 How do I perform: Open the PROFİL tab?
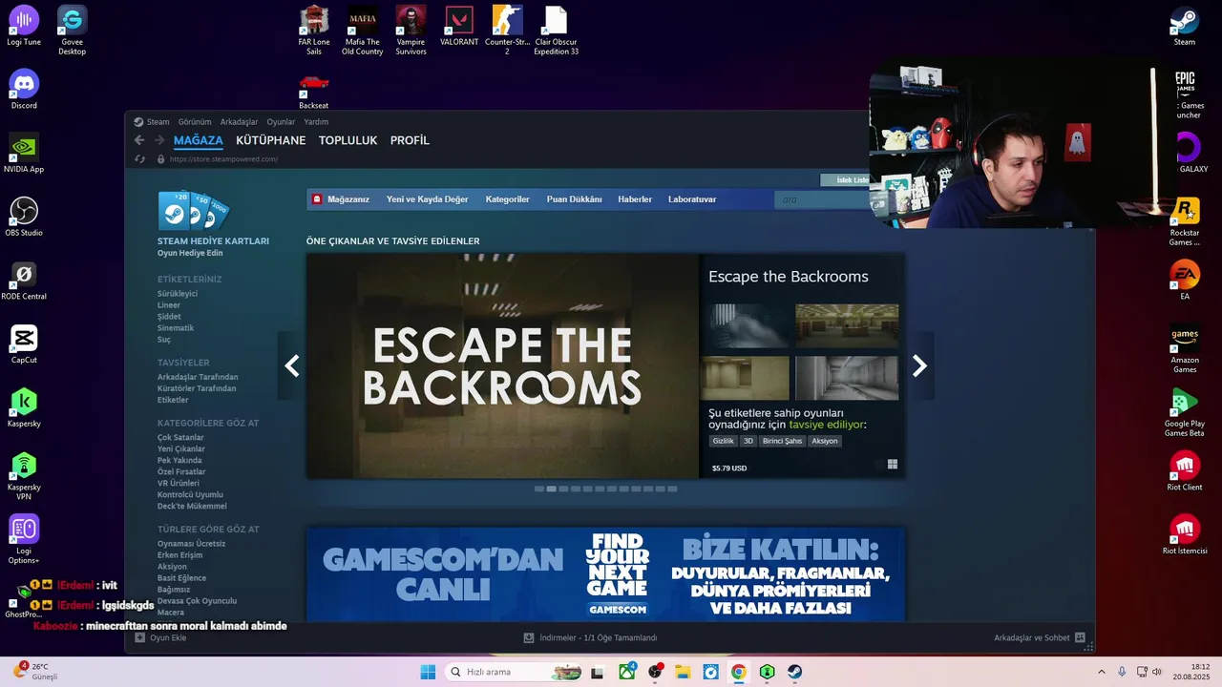(x=410, y=140)
